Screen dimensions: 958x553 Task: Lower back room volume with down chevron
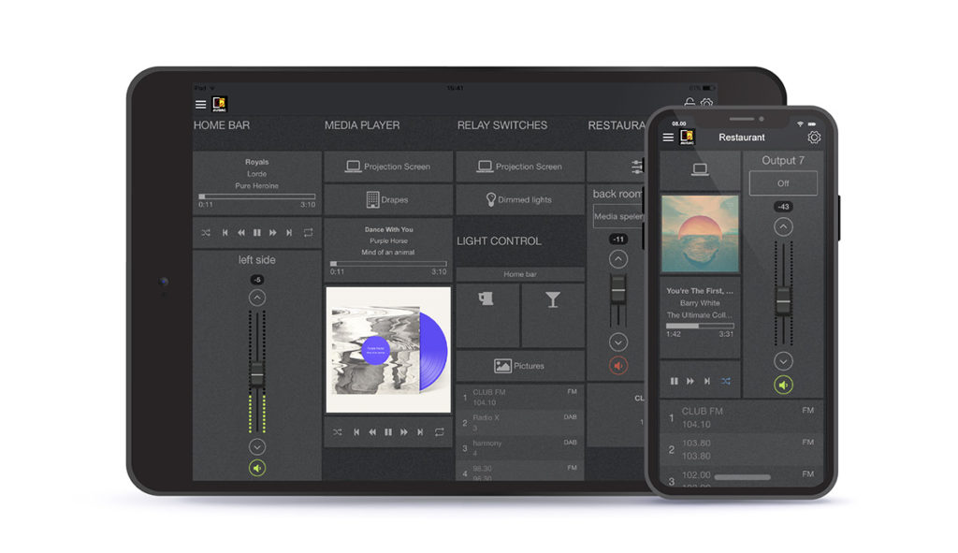(x=618, y=342)
